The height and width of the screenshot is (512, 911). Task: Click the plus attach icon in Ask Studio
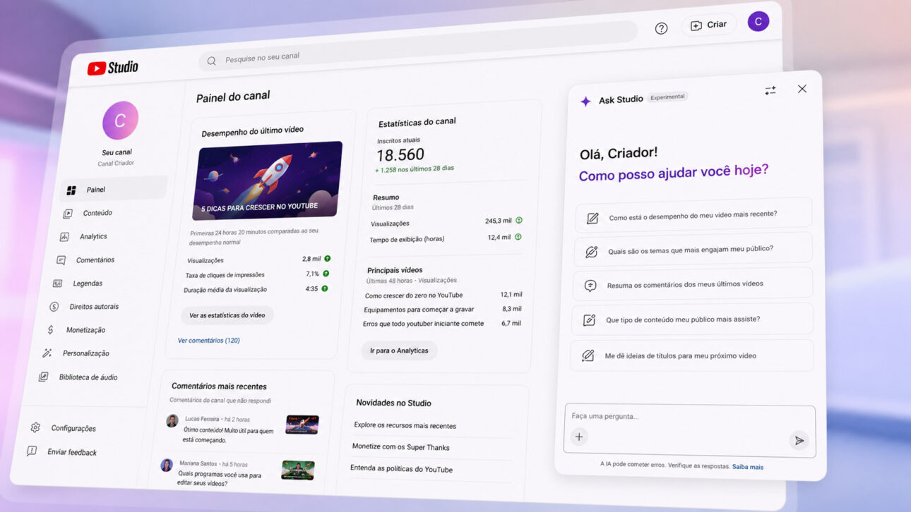point(579,437)
